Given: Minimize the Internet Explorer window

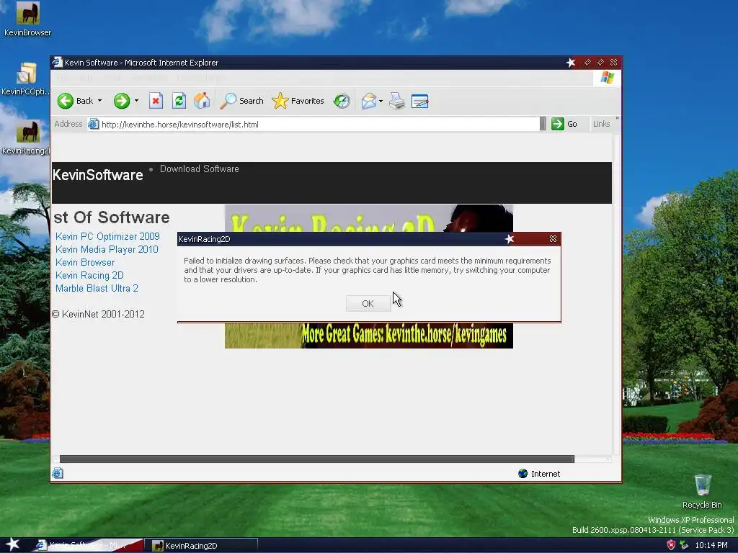Looking at the screenshot, I should click(x=587, y=62).
